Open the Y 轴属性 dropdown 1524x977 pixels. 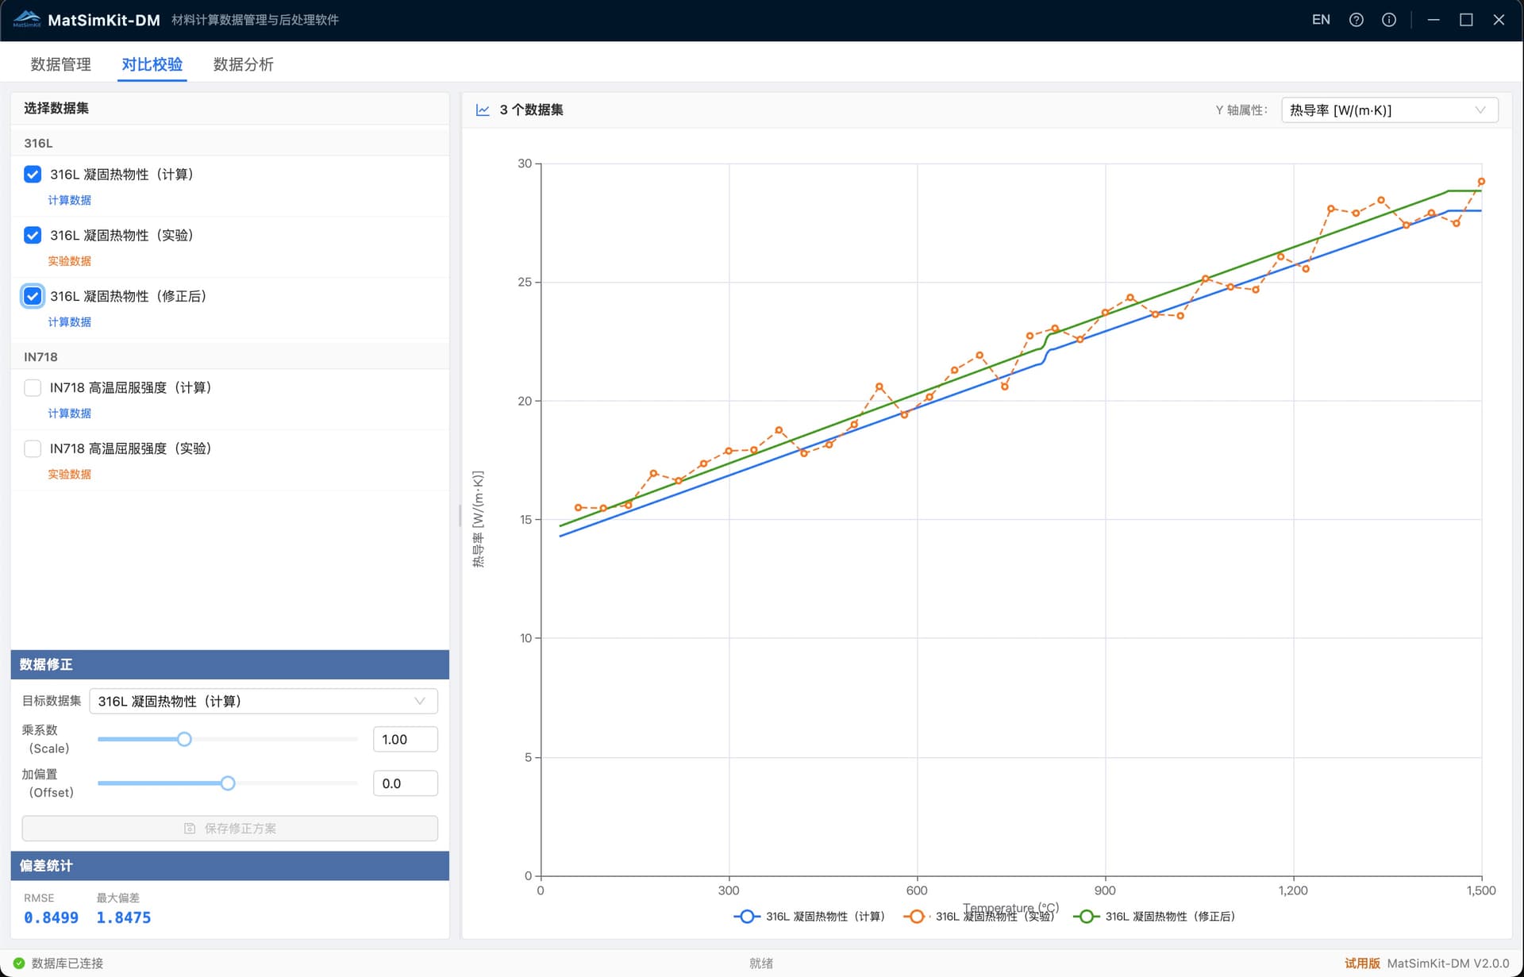(x=1389, y=110)
